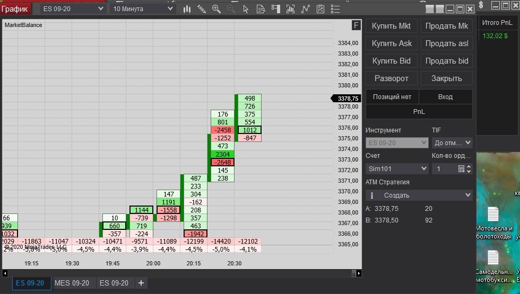The image size is (520, 294).
Task: Expand ATM Стратегия Создать dropdown
Action: point(419,195)
